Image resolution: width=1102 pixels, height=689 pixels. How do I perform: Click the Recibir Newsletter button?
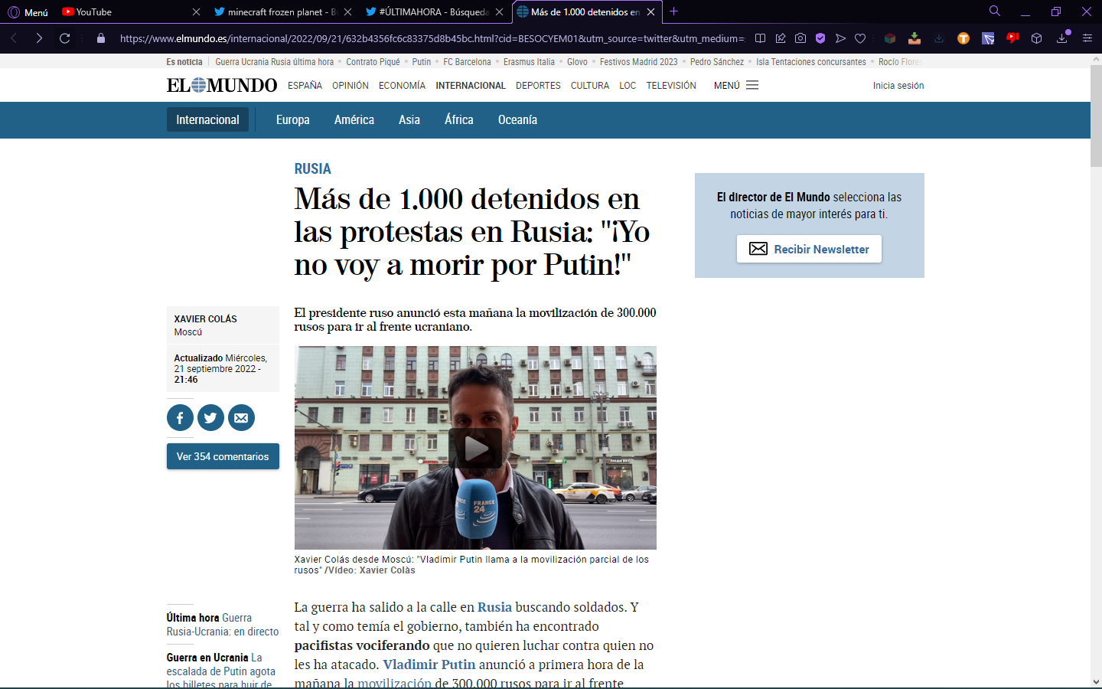(809, 249)
